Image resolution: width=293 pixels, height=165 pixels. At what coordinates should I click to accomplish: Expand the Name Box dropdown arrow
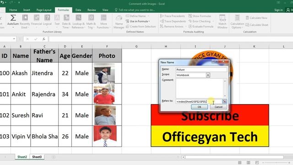tap(14, 39)
